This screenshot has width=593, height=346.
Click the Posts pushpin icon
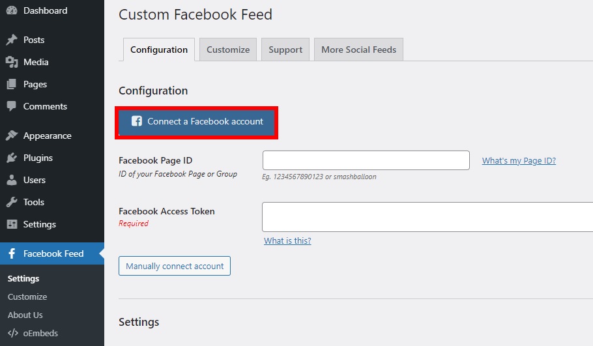tap(12, 40)
